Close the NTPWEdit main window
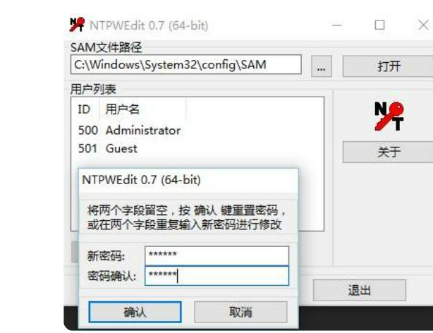Image resolution: width=433 pixels, height=333 pixels. click(x=423, y=25)
